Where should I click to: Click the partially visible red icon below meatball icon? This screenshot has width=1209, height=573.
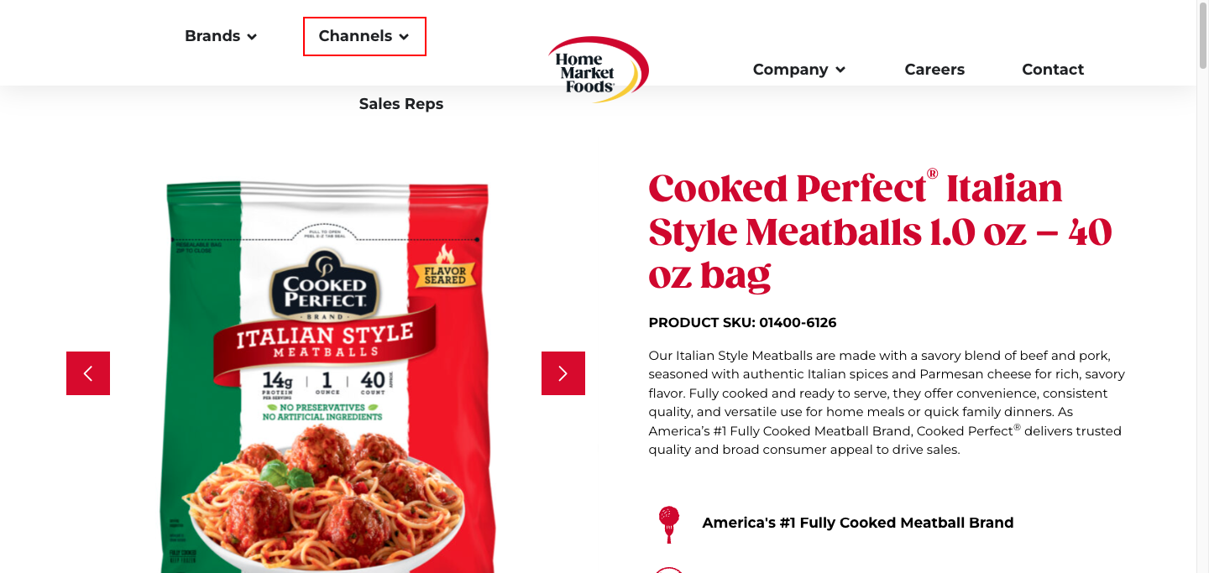click(669, 570)
